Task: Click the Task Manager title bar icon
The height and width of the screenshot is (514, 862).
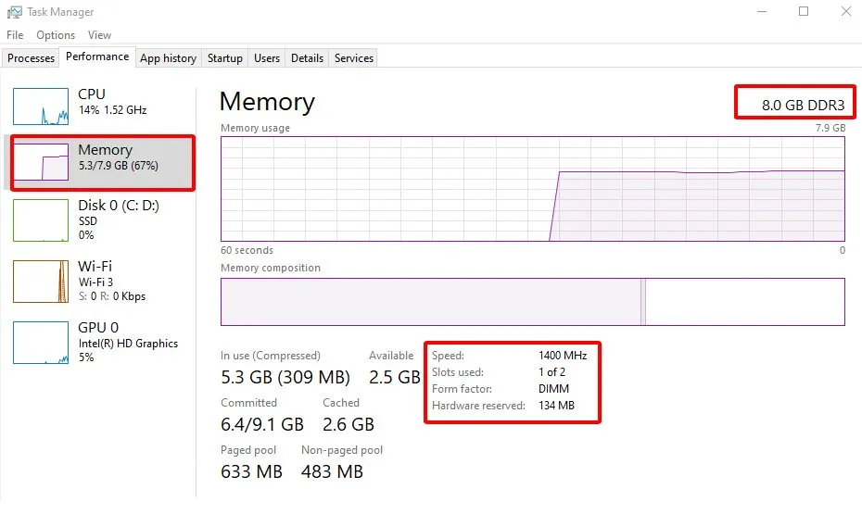Action: coord(15,12)
